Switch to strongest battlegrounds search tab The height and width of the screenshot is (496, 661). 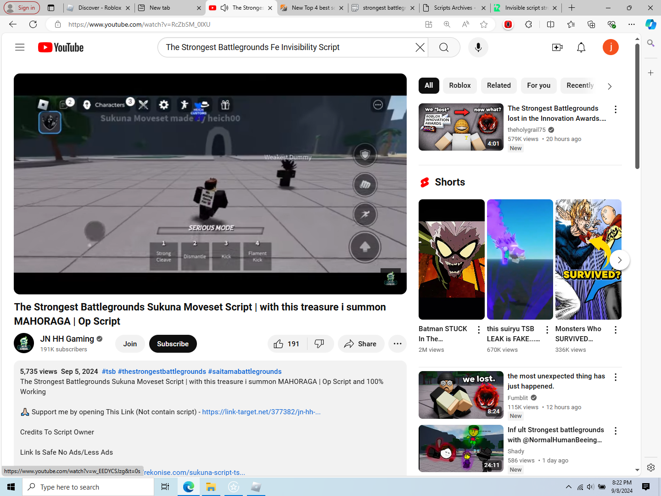pos(383,8)
